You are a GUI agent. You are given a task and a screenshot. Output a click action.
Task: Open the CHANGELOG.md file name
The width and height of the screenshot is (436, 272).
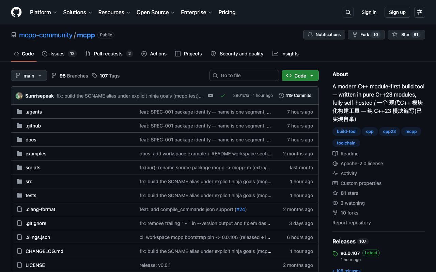coord(44,251)
